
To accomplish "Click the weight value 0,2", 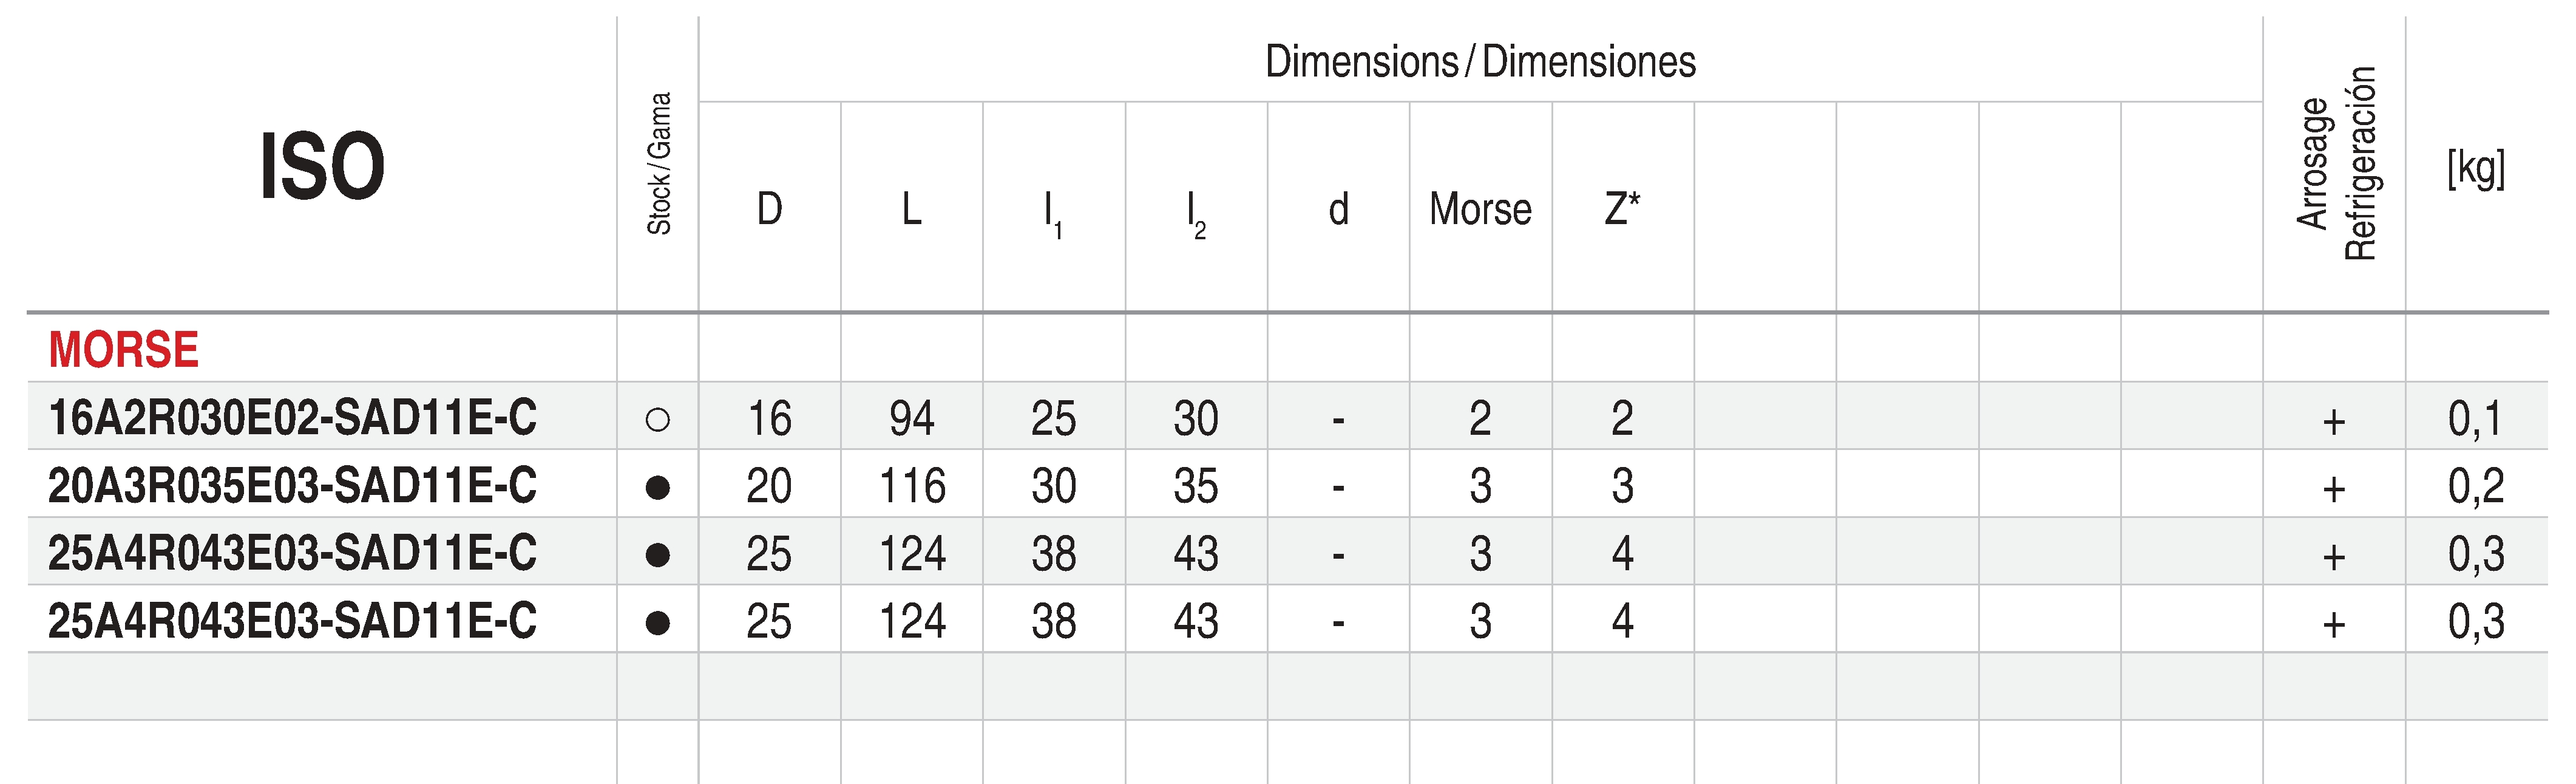I will point(2476,487).
